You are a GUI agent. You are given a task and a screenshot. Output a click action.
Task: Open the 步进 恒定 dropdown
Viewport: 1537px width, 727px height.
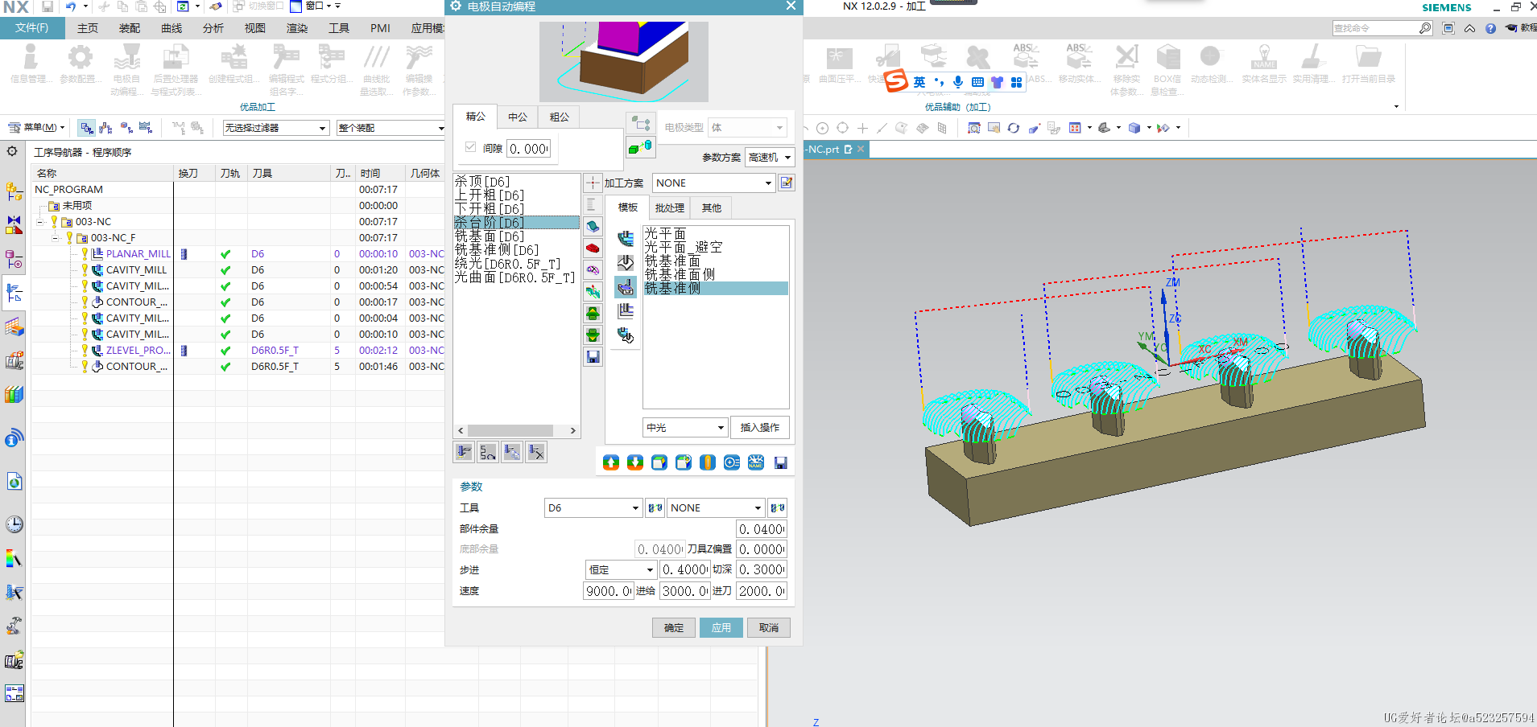(x=621, y=570)
